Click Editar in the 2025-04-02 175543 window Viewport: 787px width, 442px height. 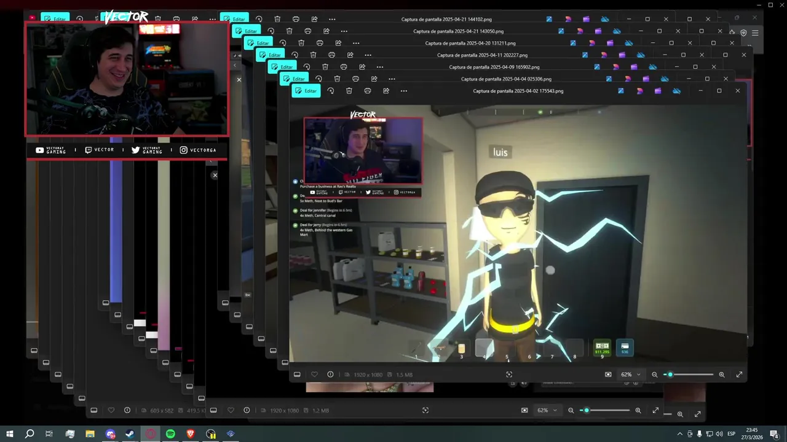[x=306, y=91]
